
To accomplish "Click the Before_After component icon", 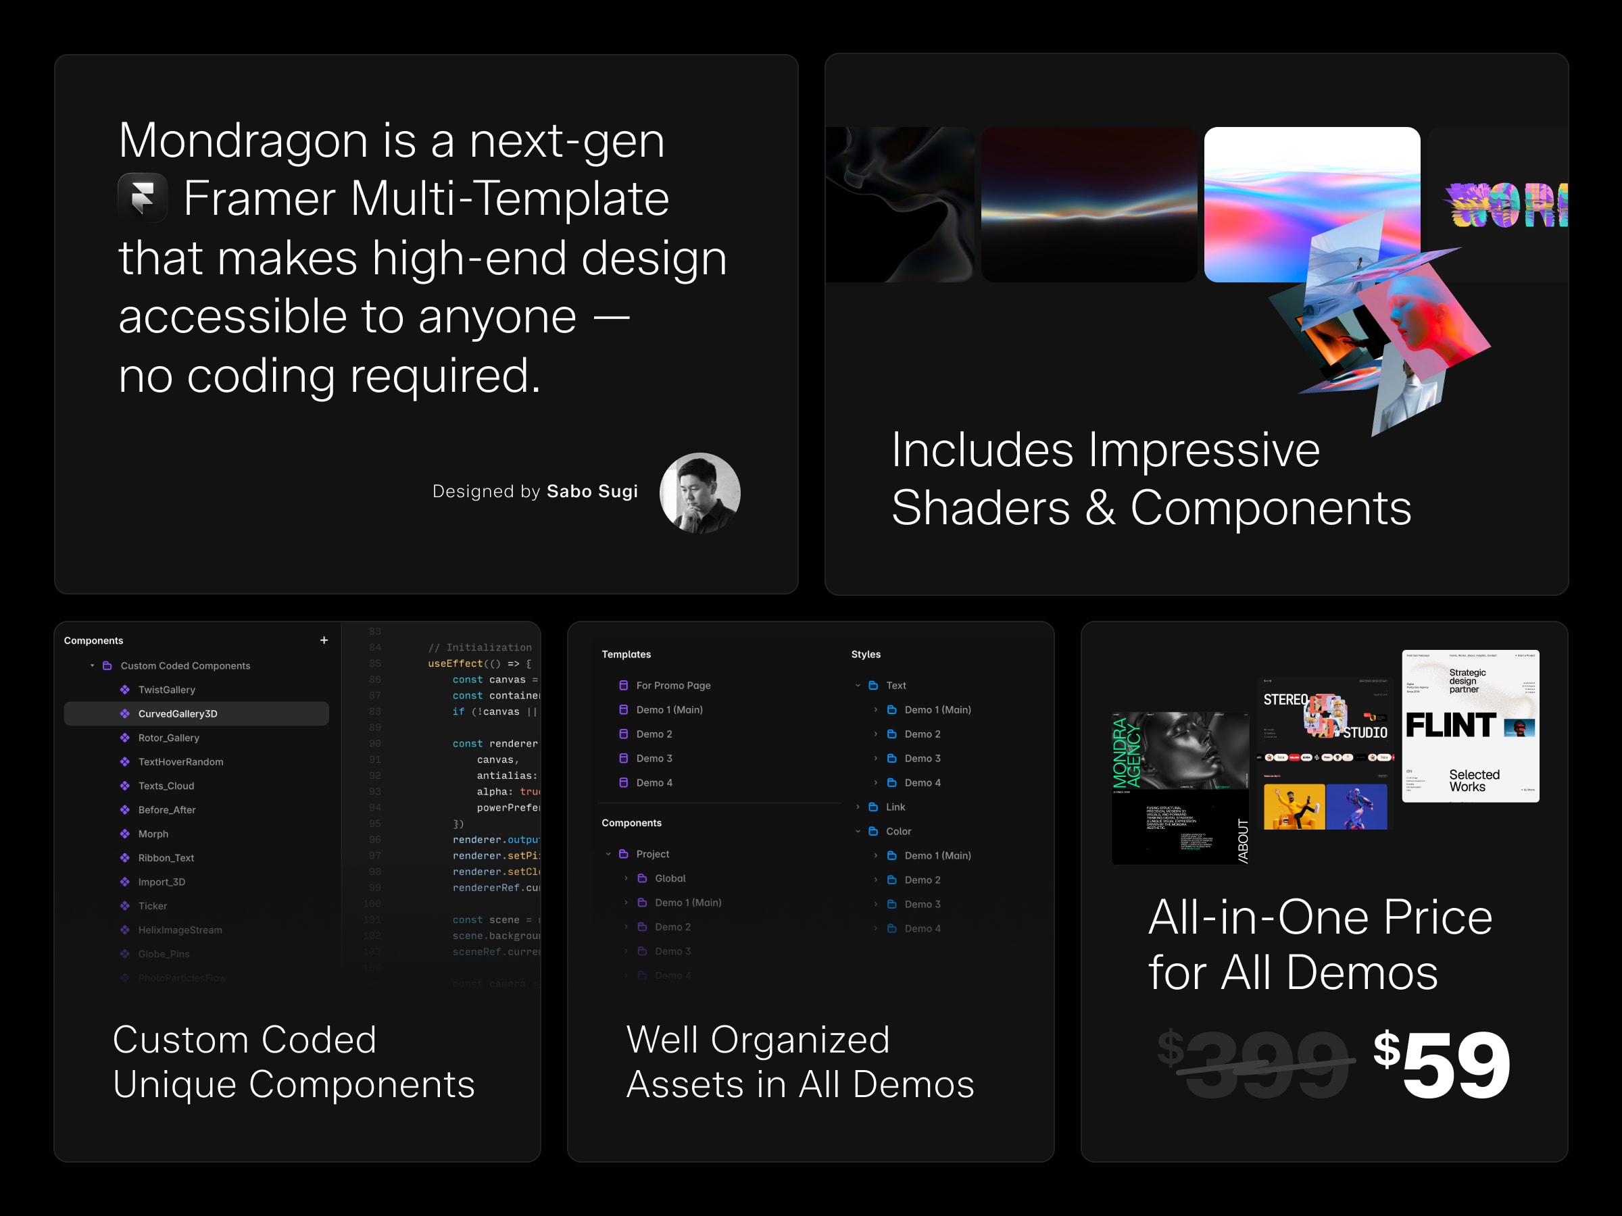I will 124,810.
